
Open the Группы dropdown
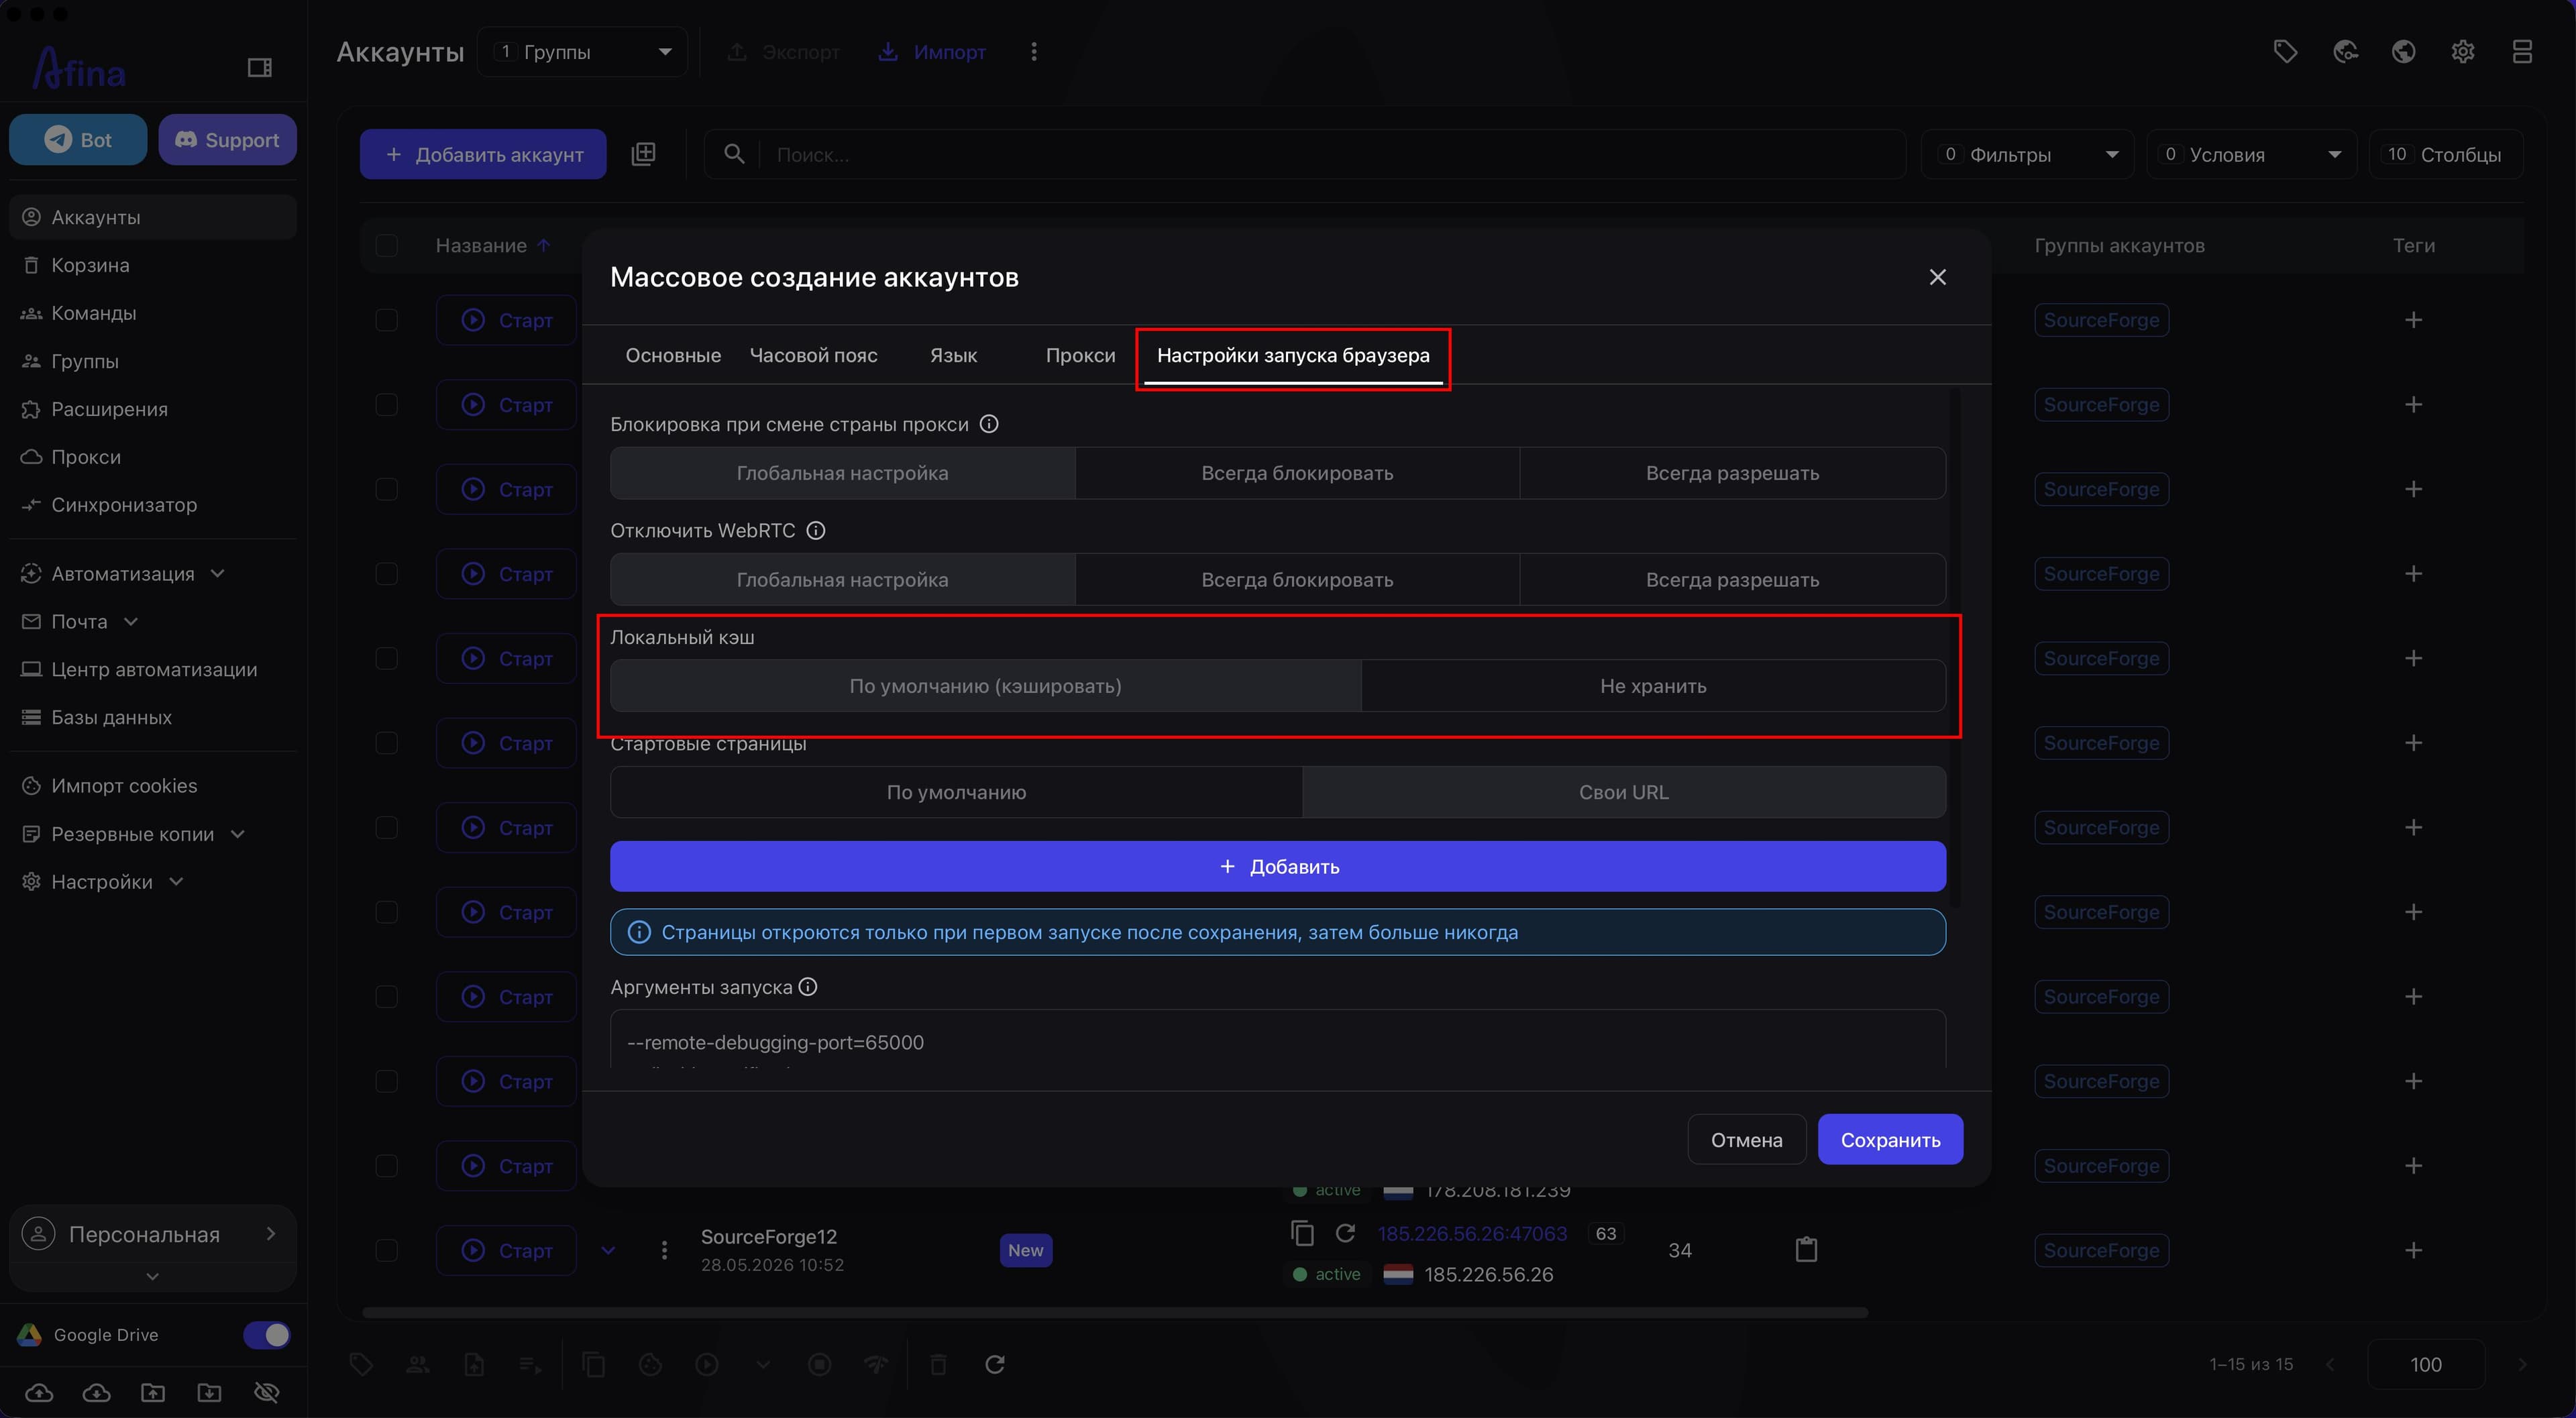coord(582,52)
